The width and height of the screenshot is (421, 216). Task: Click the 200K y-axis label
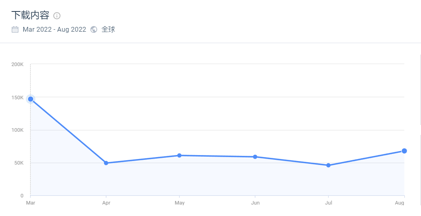click(x=18, y=64)
